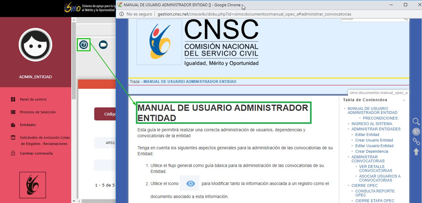This screenshot has height=203, width=422.
Task: Click the backlinks chain icon
Action: pyautogui.click(x=416, y=142)
